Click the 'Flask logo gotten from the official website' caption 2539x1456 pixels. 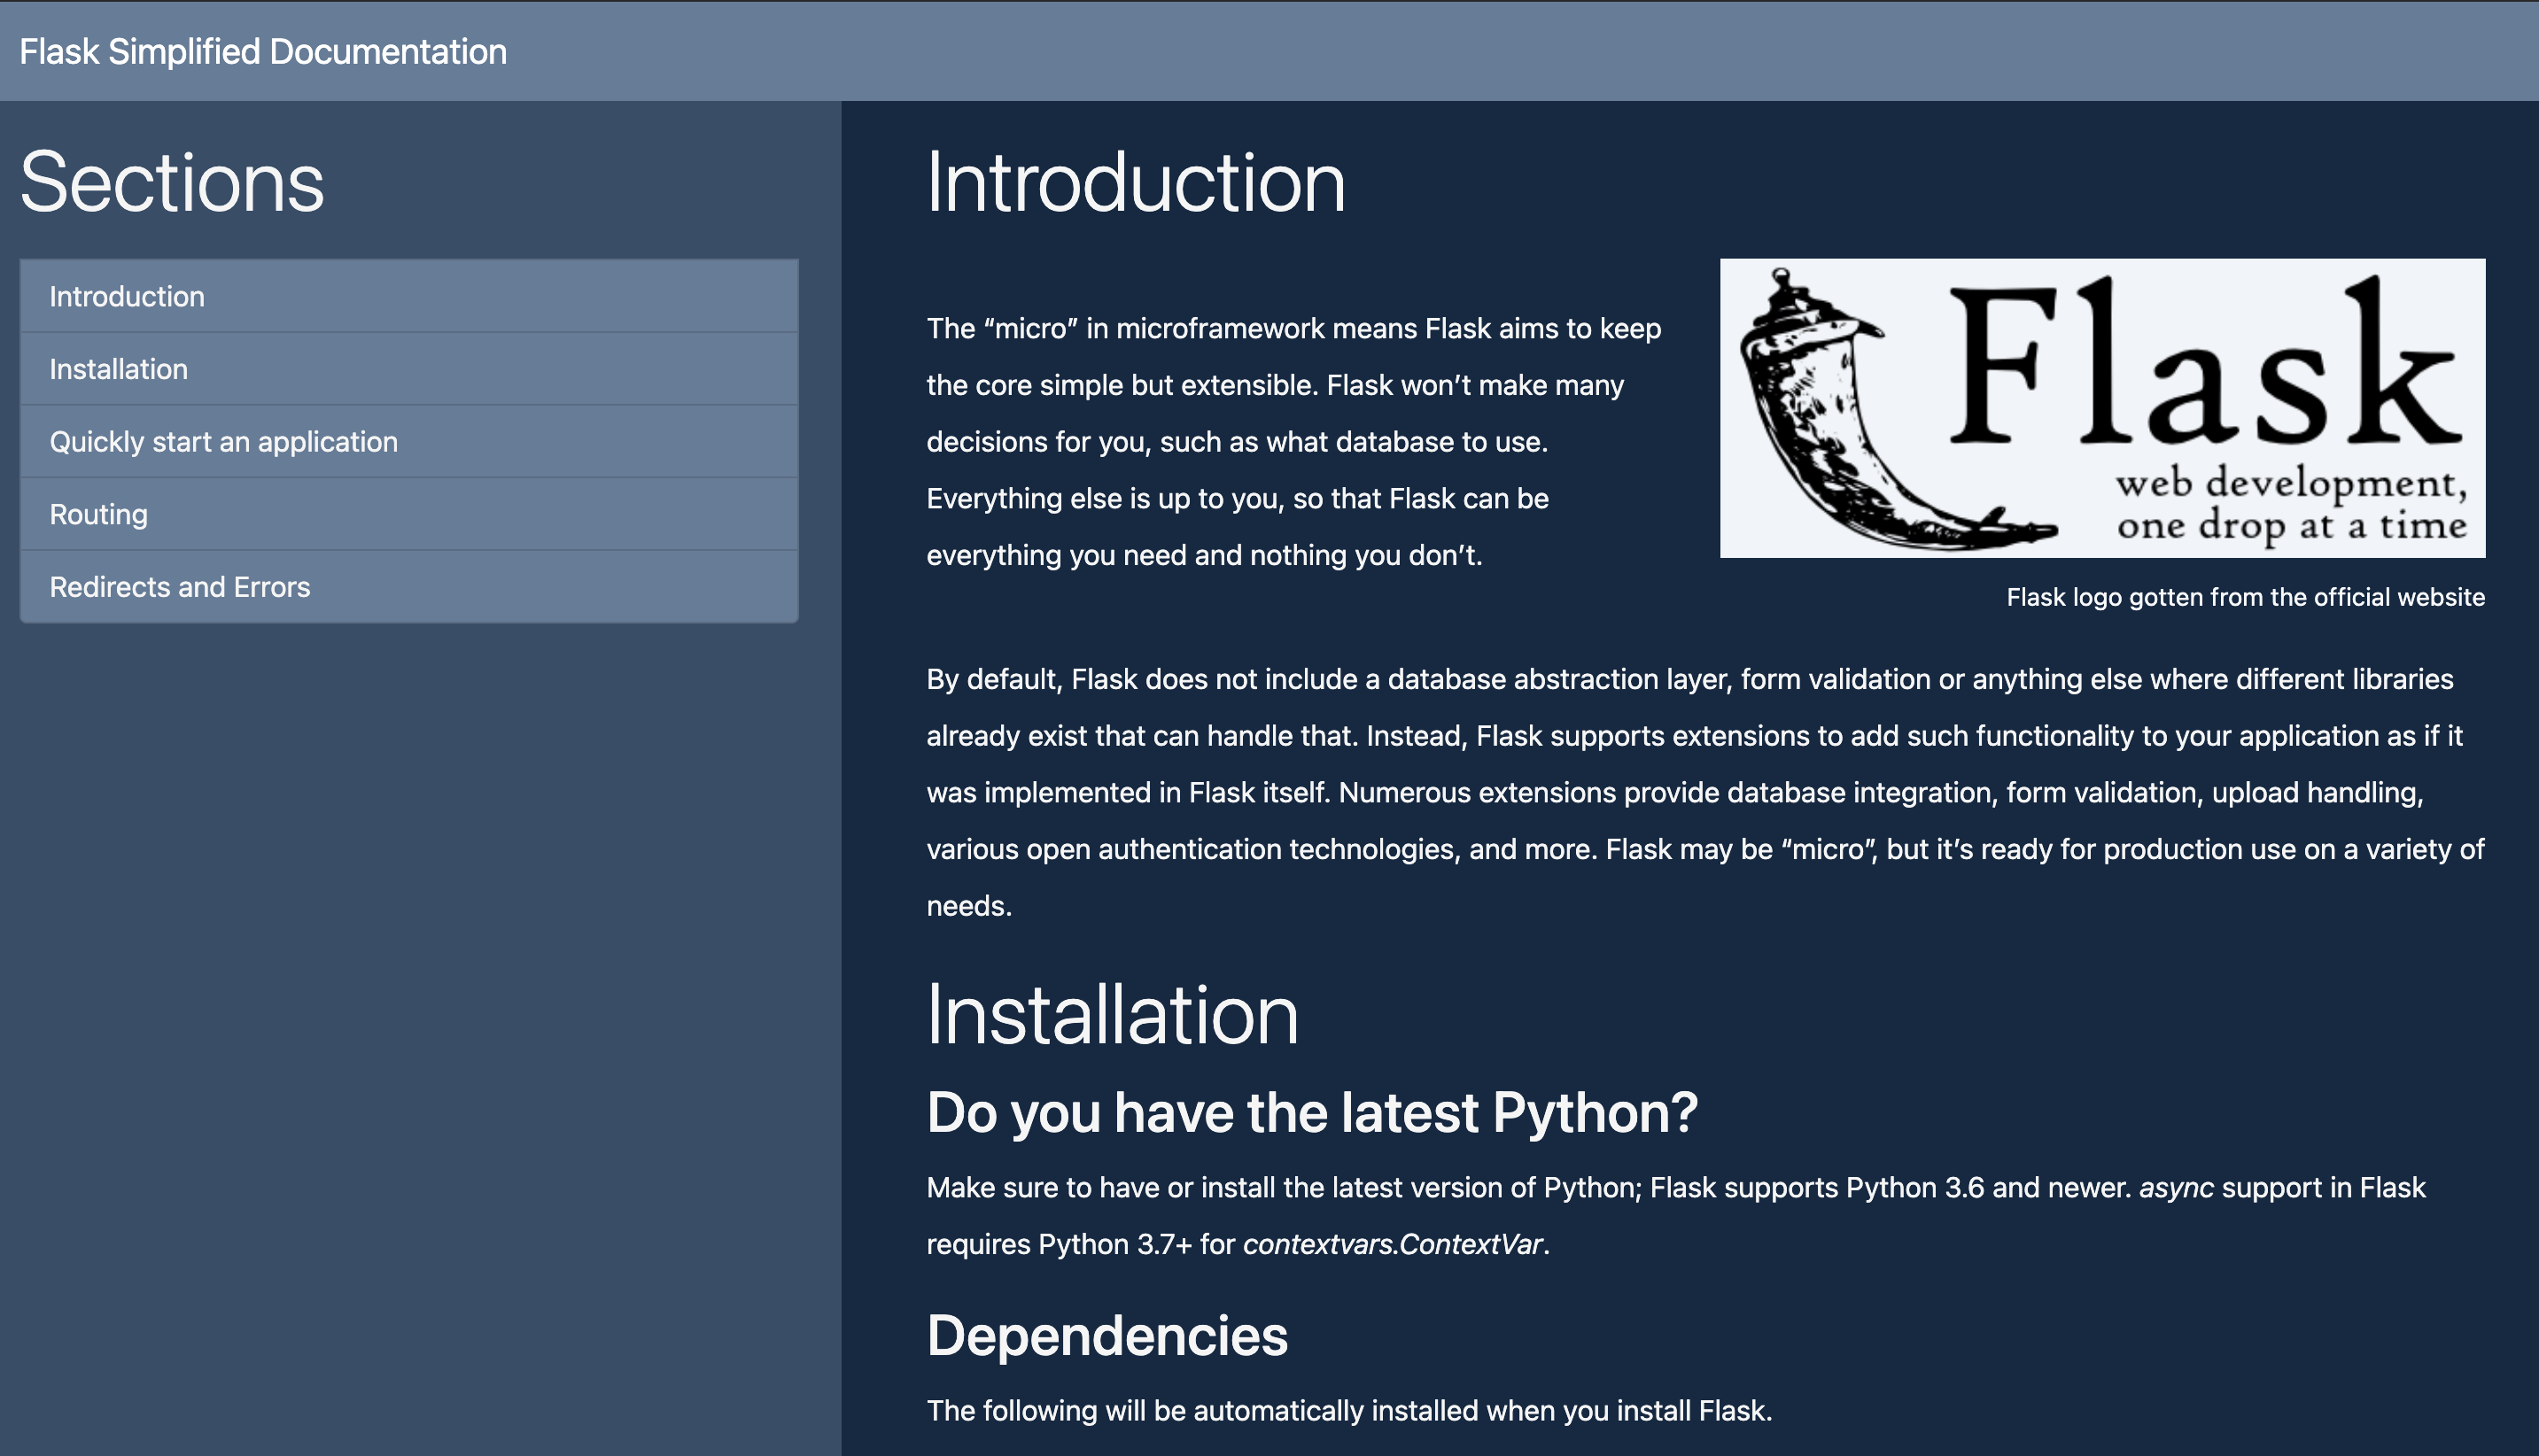click(x=2245, y=597)
